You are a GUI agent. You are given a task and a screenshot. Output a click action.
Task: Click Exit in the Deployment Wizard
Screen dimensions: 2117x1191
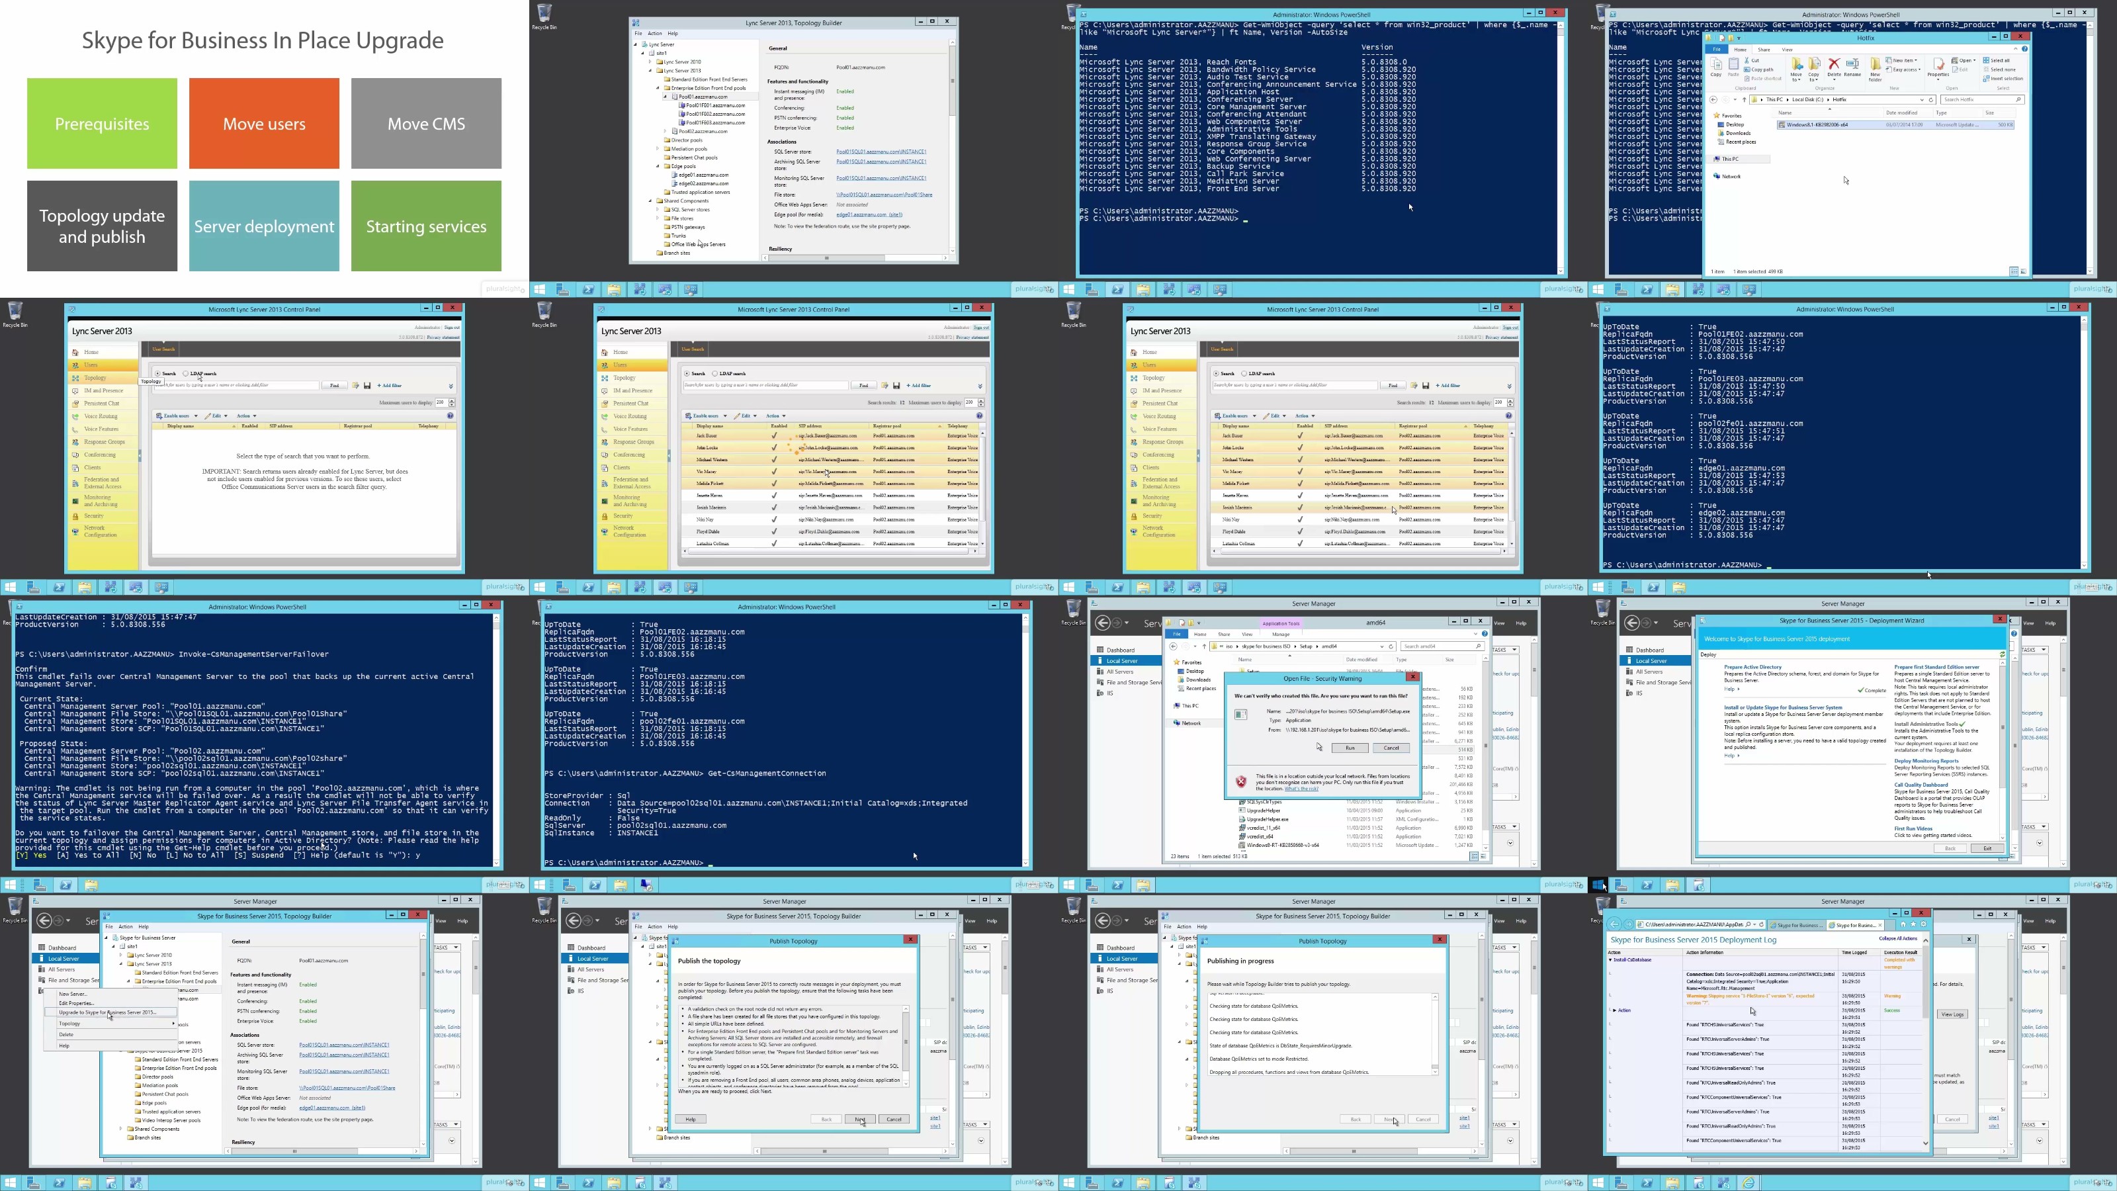(x=1987, y=848)
